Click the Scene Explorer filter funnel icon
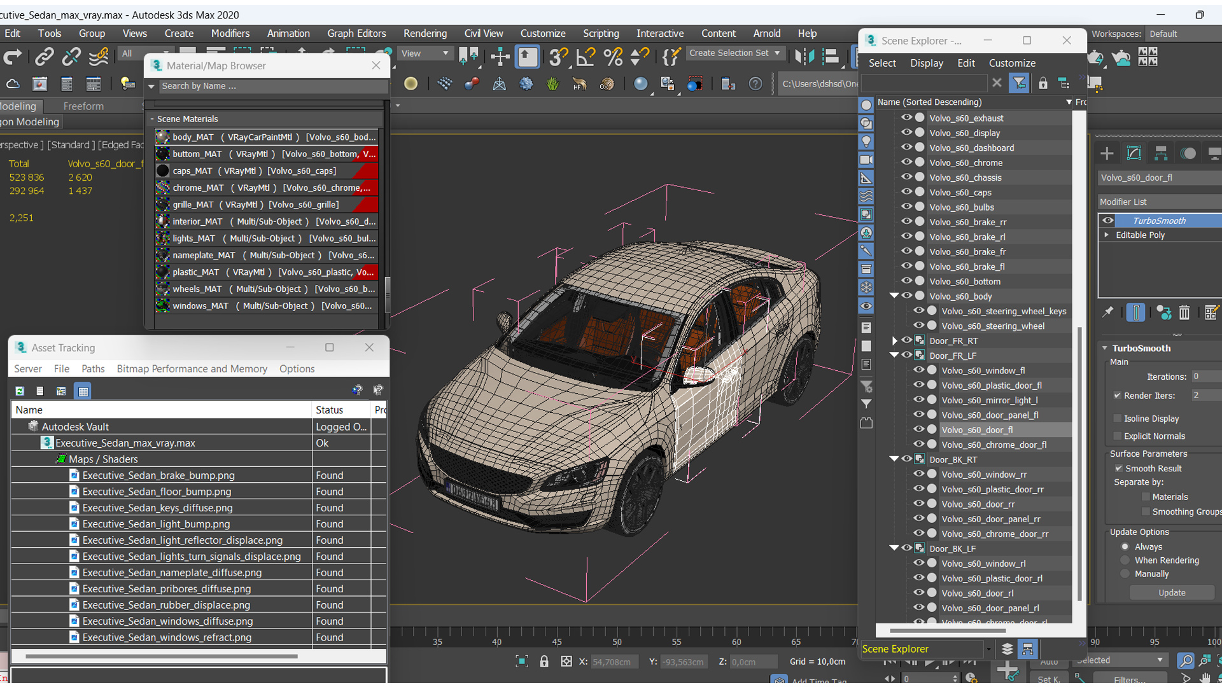The height and width of the screenshot is (687, 1222). click(1019, 83)
